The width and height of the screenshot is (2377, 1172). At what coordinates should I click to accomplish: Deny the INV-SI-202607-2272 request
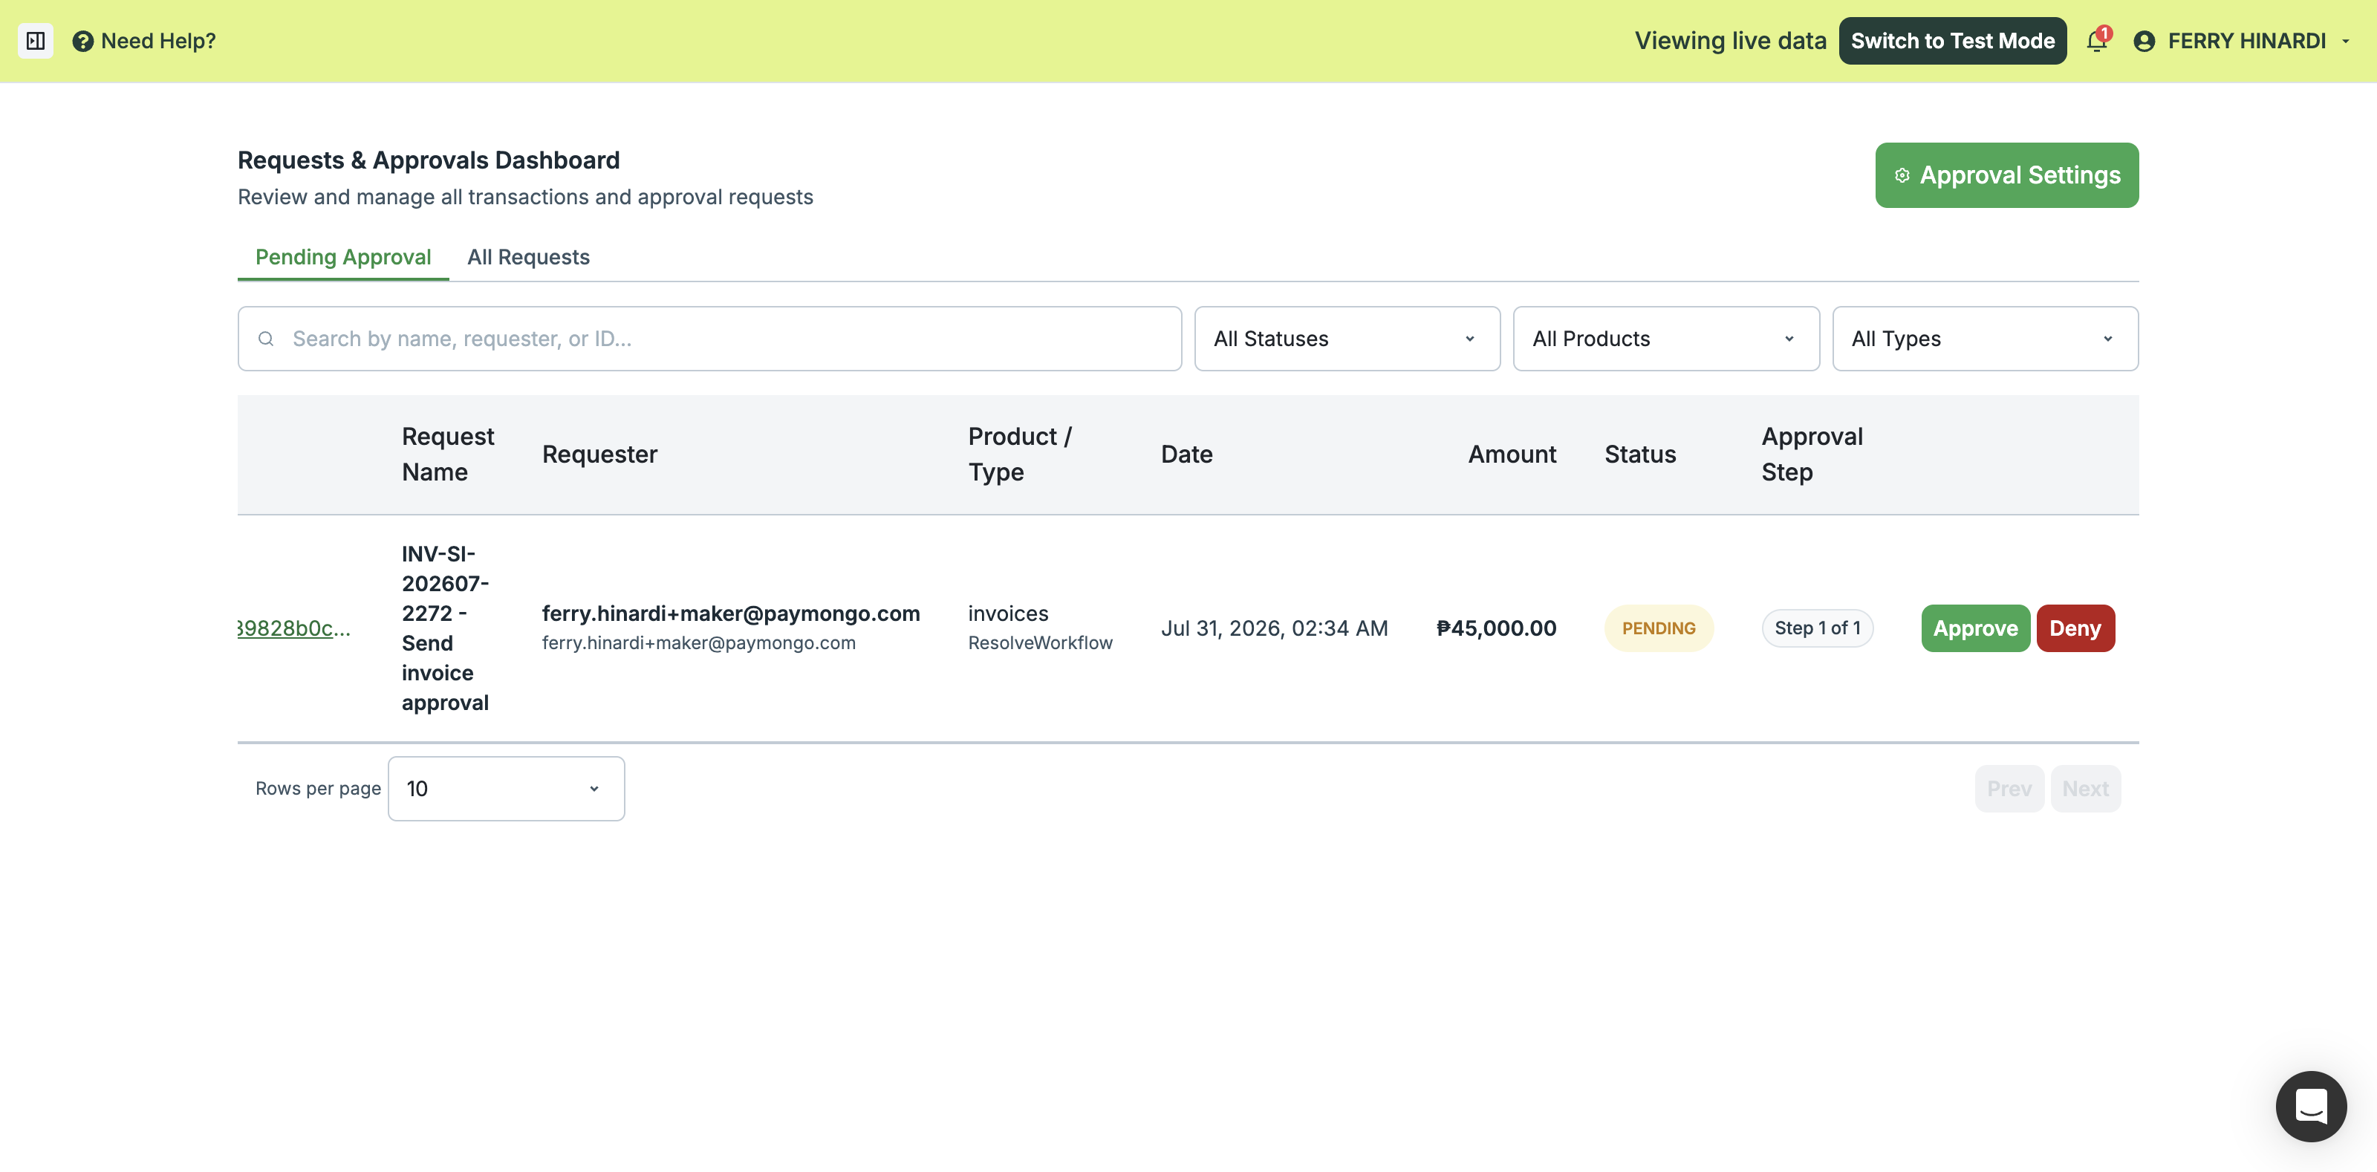click(2075, 628)
